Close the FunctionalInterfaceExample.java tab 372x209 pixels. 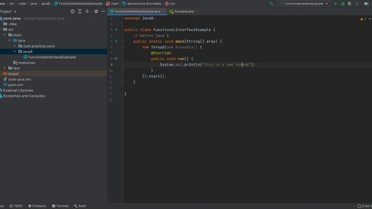pyautogui.click(x=164, y=12)
